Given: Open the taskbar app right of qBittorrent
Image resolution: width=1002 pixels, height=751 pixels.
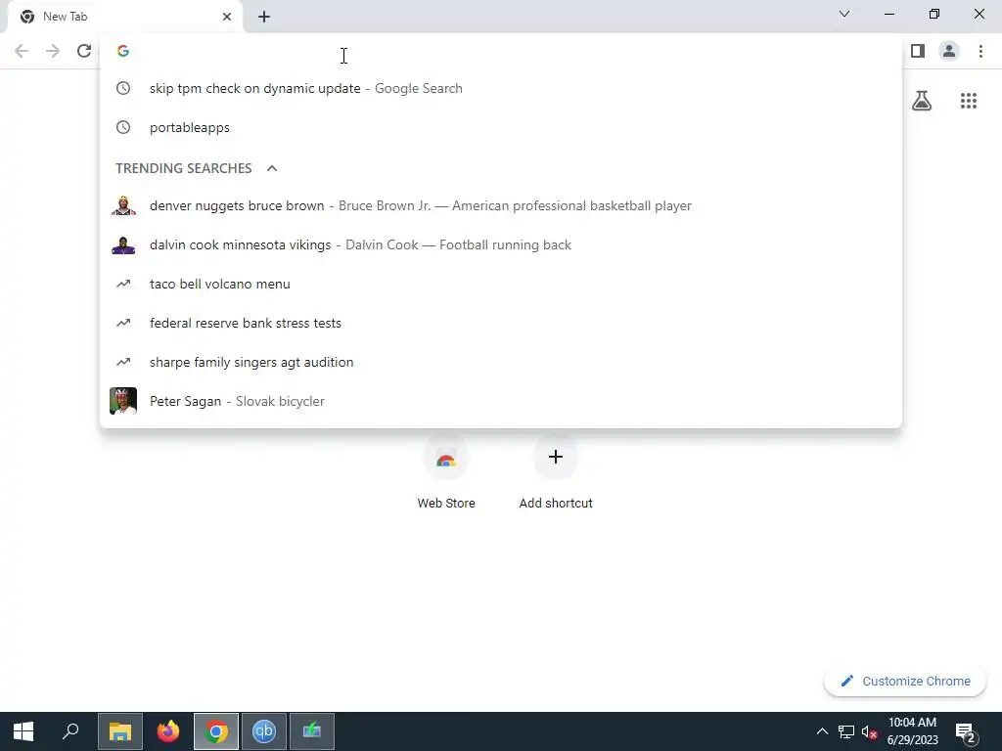Looking at the screenshot, I should click(312, 731).
